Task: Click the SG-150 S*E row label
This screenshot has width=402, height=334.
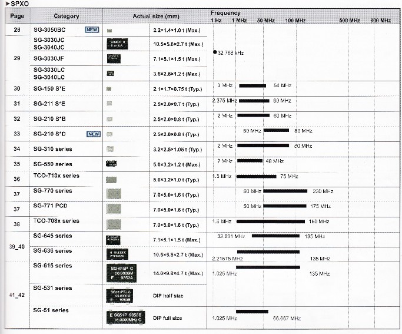Action: (x=49, y=89)
